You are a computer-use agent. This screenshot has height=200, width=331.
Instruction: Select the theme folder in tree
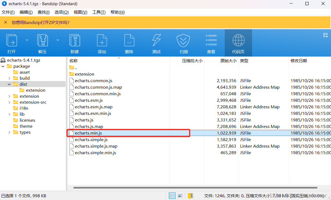[23, 126]
